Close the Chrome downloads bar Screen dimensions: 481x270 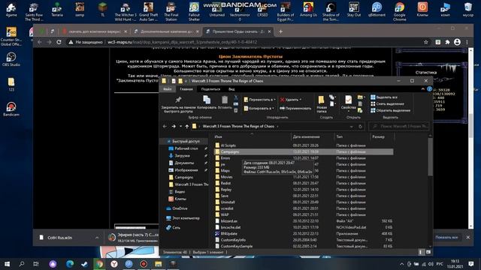click(467, 237)
